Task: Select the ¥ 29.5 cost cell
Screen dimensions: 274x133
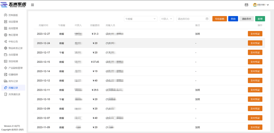Action: (95, 90)
